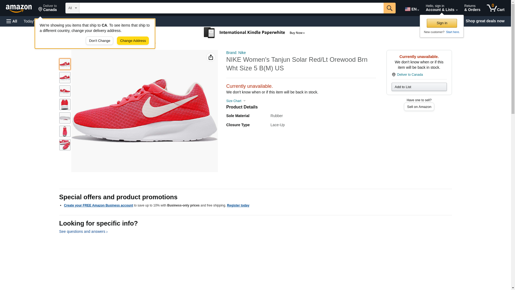
Task: Focus the Amazon search field
Action: pyautogui.click(x=231, y=8)
